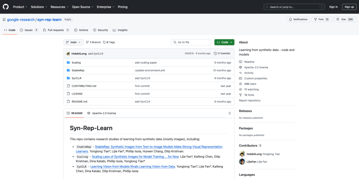Viewport: 359px width, 179px height.
Task: Click the Scaling folder icon
Action: click(x=68, y=63)
